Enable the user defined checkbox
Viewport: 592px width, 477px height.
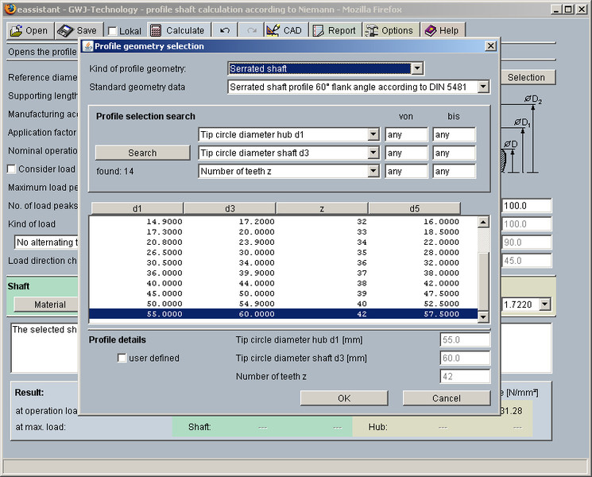[122, 359]
